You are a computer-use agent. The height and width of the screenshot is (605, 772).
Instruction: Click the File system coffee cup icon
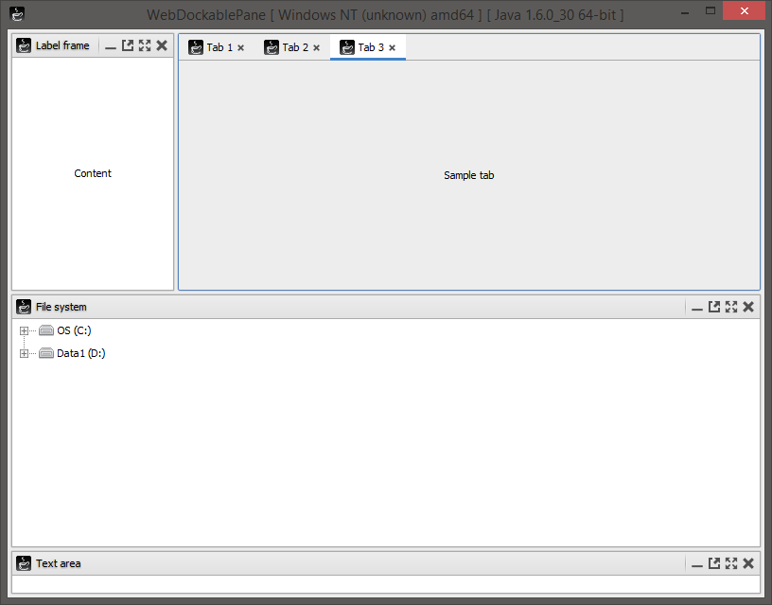point(24,307)
